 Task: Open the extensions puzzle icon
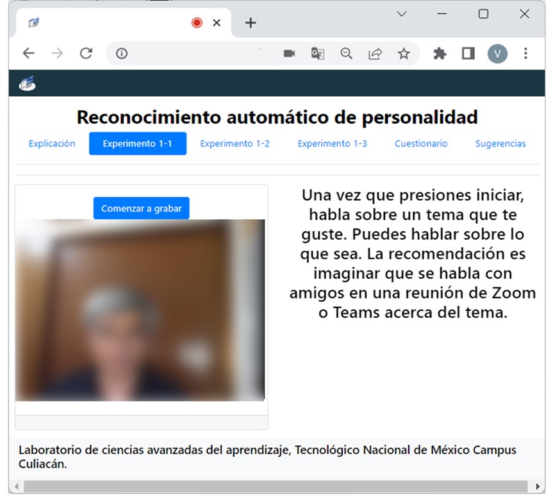pos(440,53)
